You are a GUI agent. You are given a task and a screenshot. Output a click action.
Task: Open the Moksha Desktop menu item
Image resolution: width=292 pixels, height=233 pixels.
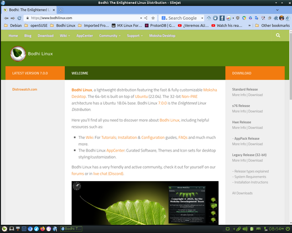click(x=162, y=35)
